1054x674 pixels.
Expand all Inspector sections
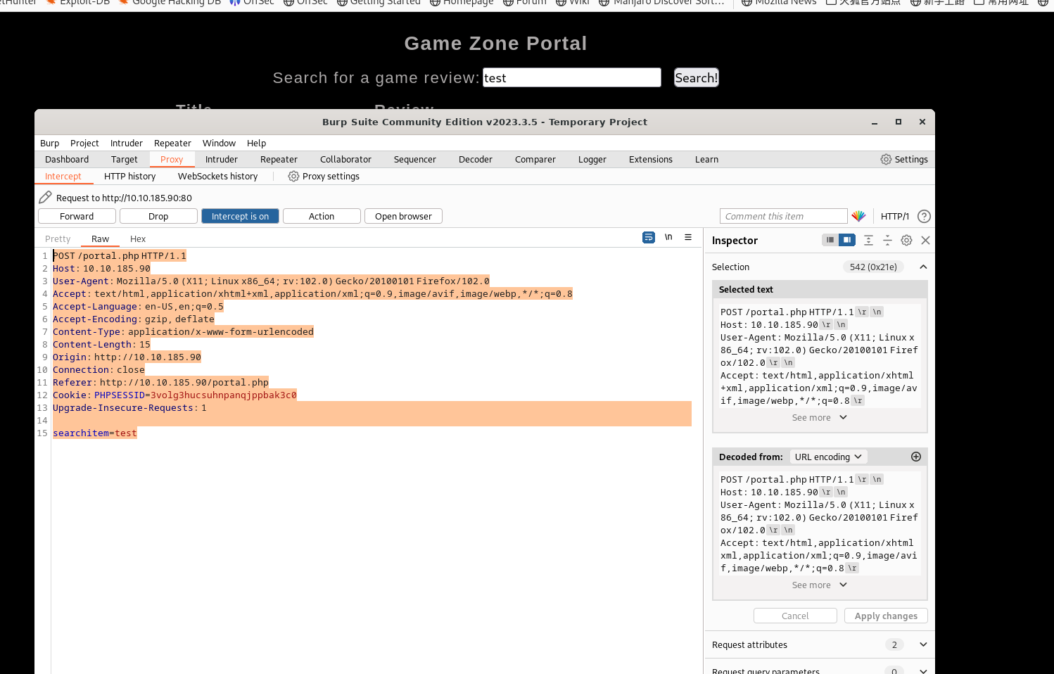coord(868,241)
